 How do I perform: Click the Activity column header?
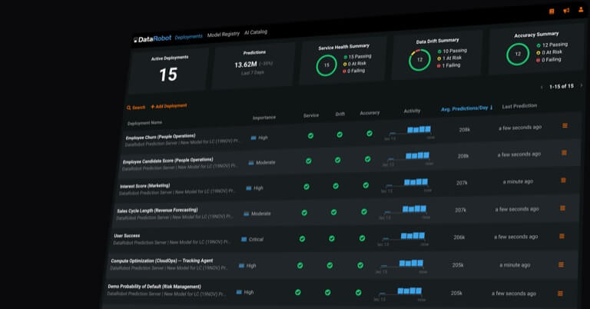[x=412, y=111]
